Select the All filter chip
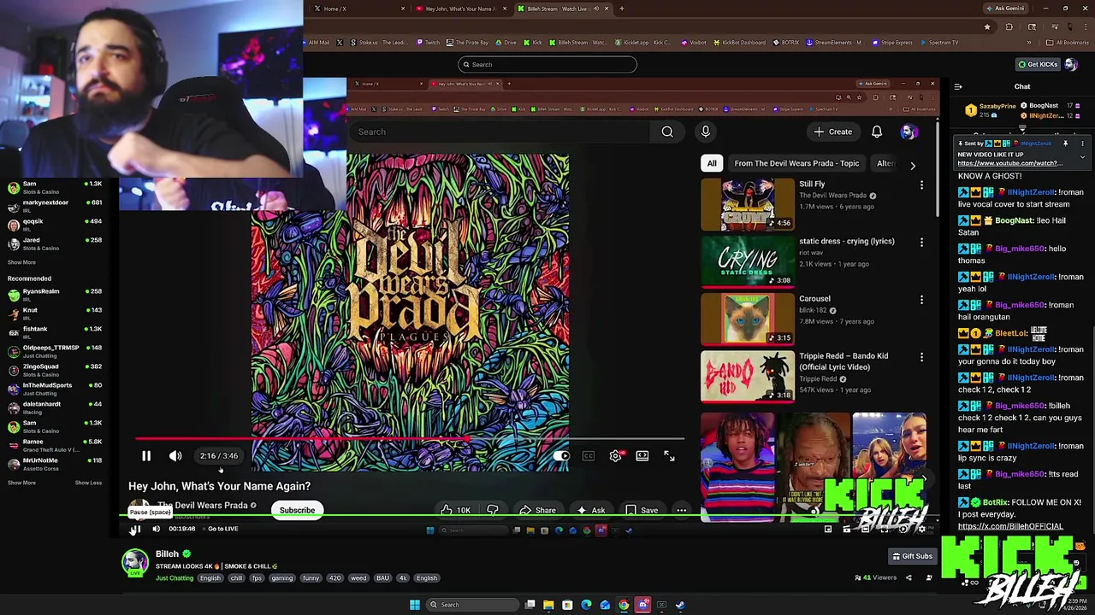 712,163
